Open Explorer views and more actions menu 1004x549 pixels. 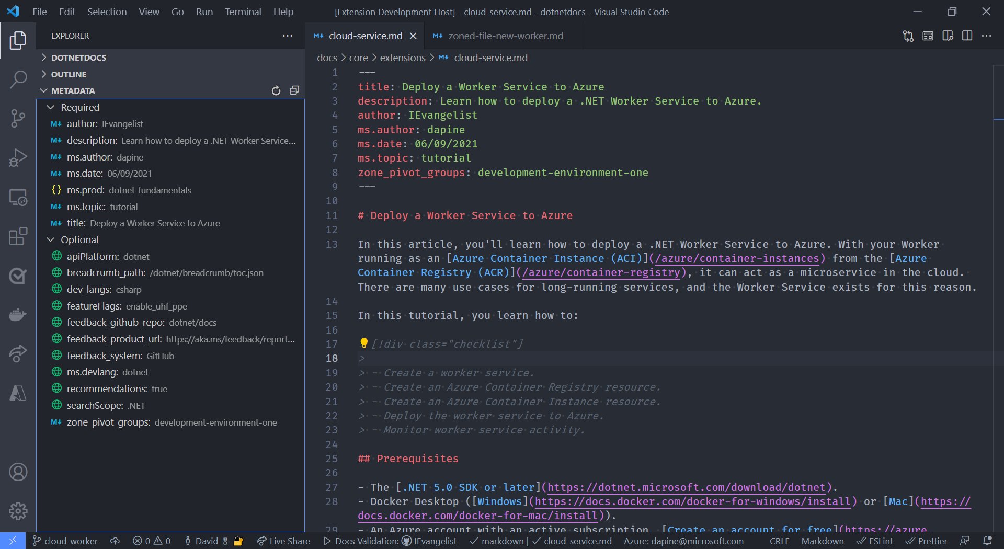click(x=288, y=36)
